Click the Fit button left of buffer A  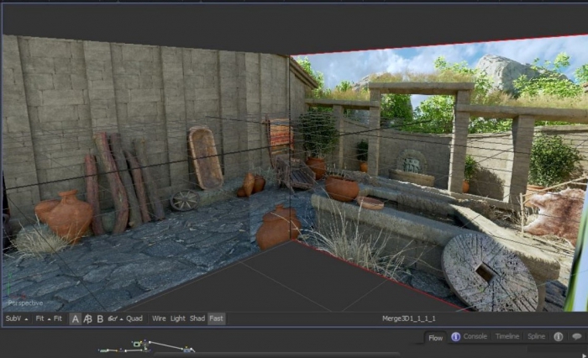click(x=58, y=319)
